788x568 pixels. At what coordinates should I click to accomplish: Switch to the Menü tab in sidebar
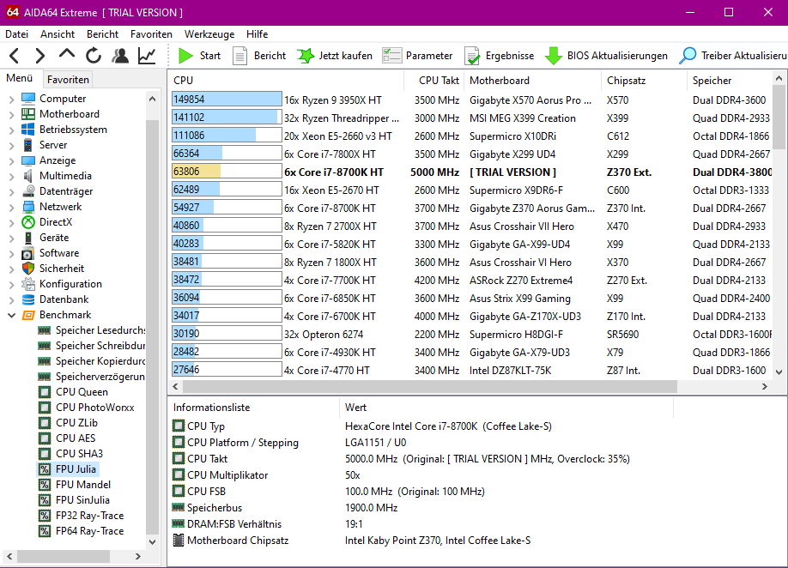tap(20, 78)
